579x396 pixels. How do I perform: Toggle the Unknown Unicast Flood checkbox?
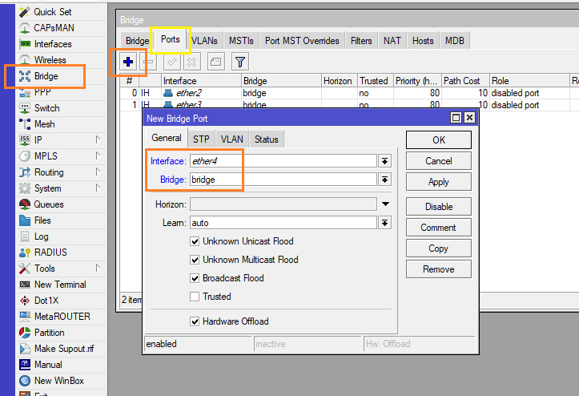point(195,241)
